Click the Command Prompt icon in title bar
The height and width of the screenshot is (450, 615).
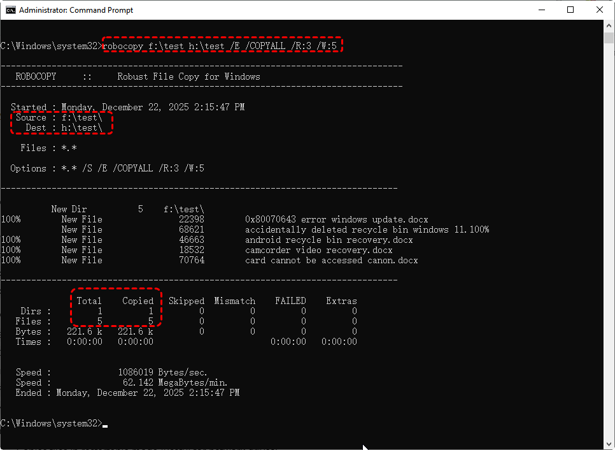click(x=10, y=10)
